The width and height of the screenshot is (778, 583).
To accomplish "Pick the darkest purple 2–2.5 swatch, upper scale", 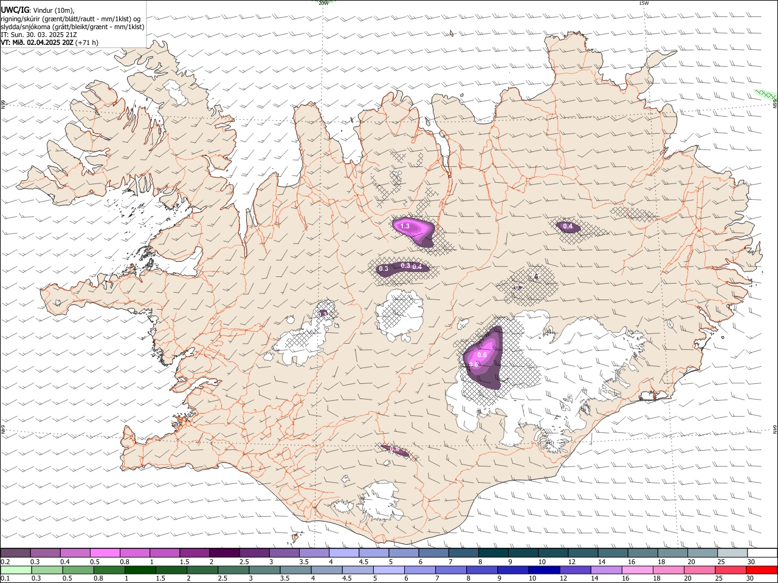I will pos(224,553).
